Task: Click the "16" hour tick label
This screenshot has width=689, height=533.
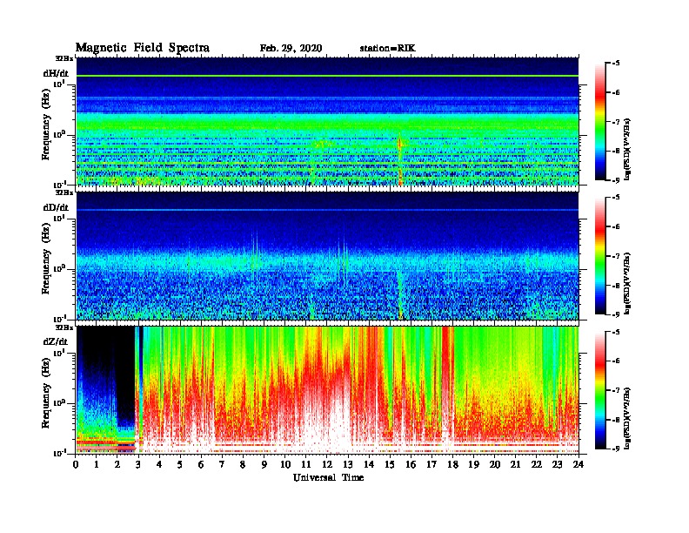Action: point(411,464)
